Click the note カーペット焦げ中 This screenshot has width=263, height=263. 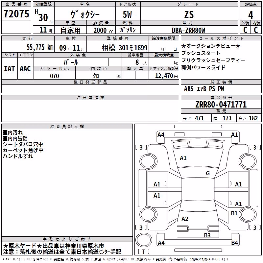click(x=23, y=150)
